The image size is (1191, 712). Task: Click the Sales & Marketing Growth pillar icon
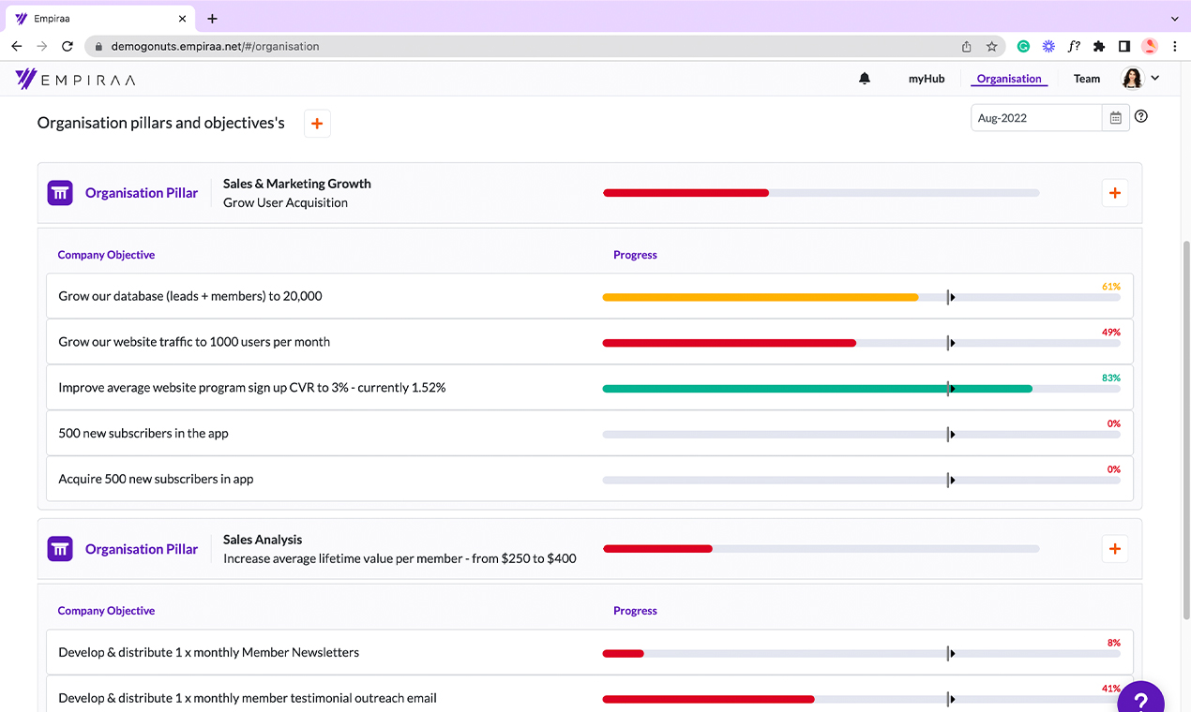click(x=60, y=193)
